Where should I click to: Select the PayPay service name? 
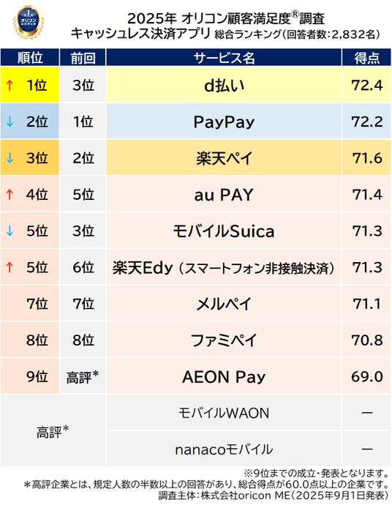224,122
